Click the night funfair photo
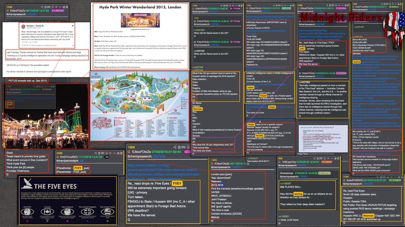 coord(46,116)
